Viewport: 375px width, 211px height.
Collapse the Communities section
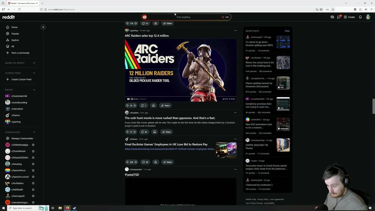click(34, 132)
